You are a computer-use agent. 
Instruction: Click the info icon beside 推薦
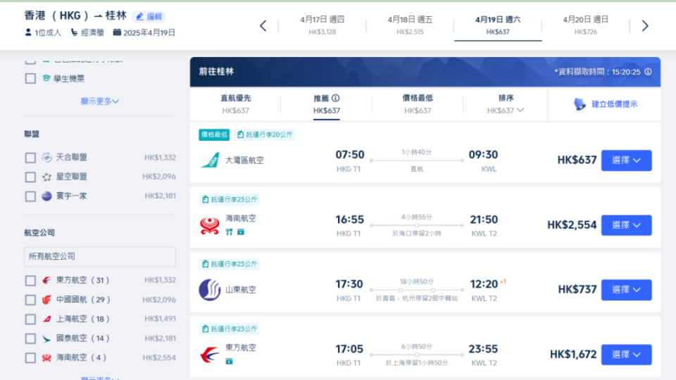tap(336, 99)
